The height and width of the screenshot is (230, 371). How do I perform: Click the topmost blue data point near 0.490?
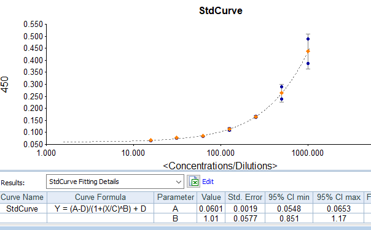(308, 39)
